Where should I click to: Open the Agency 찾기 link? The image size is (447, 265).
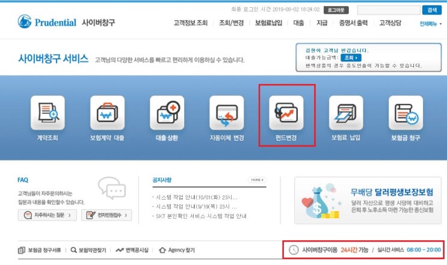tap(177, 250)
